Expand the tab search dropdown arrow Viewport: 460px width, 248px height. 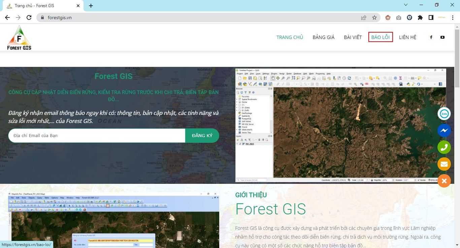[406, 5]
